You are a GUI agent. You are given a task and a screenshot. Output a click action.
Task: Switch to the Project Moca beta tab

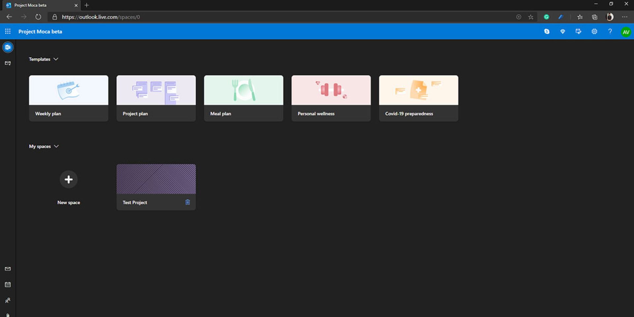[x=36, y=5]
